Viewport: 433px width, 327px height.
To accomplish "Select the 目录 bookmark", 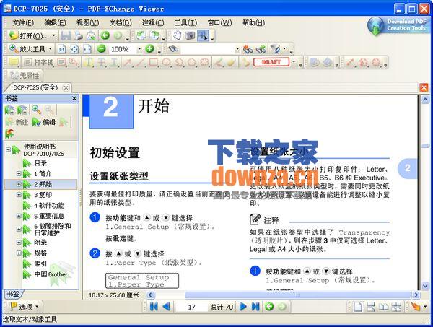I will point(40,163).
